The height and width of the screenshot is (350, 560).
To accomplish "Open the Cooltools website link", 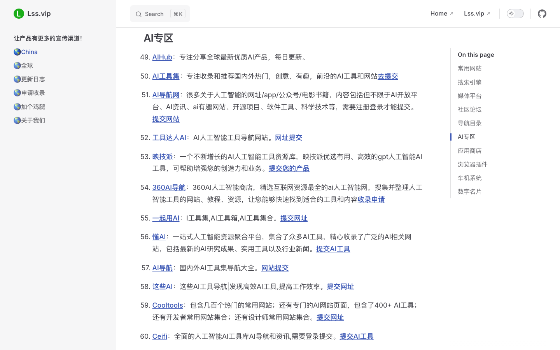I will tap(168, 305).
